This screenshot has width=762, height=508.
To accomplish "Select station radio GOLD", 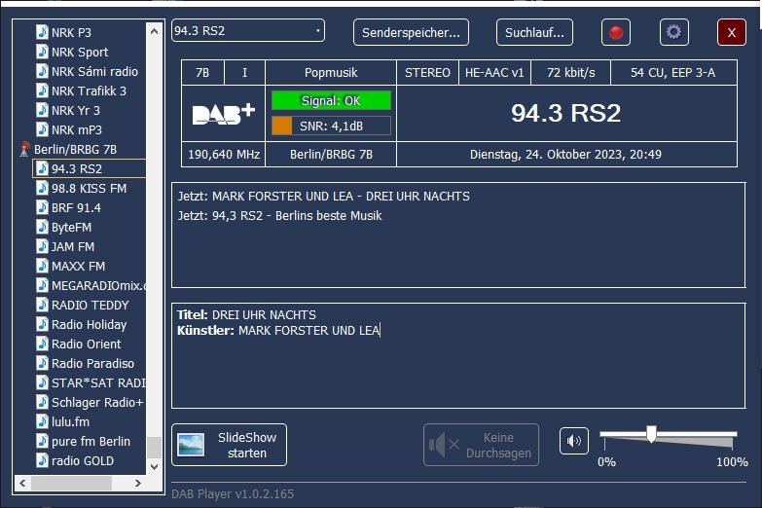I will pyautogui.click(x=83, y=460).
